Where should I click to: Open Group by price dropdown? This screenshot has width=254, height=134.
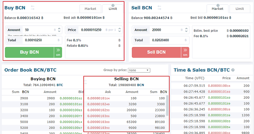click(139, 70)
